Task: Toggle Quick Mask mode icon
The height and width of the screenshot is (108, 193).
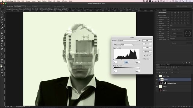Action: [x=2, y=70]
